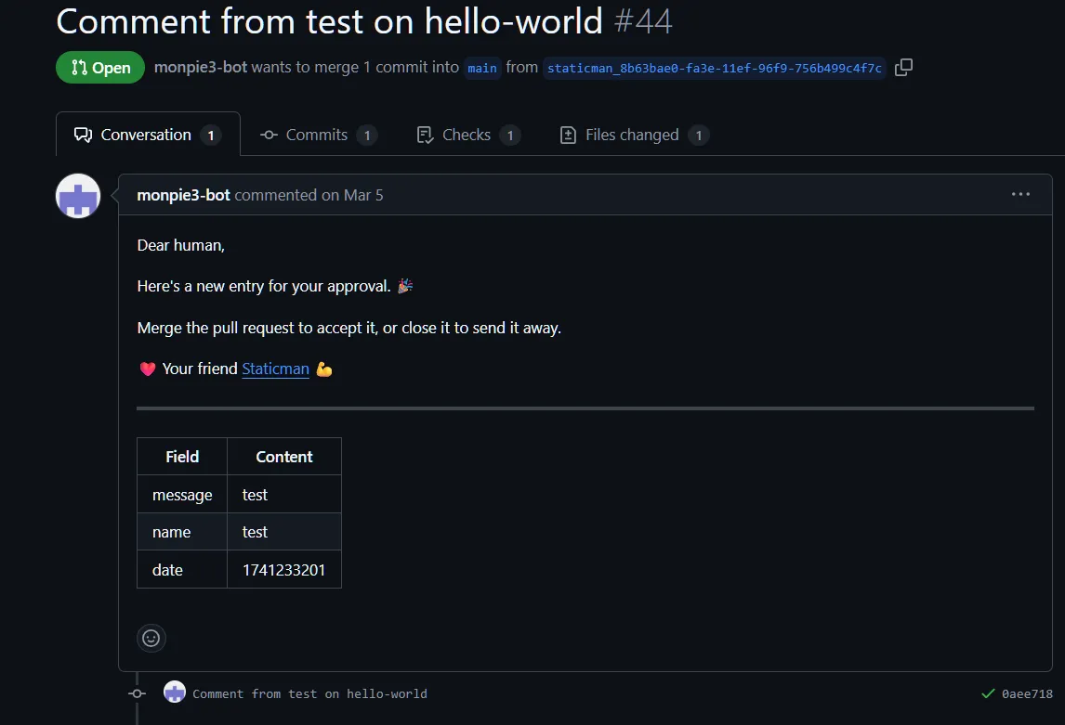This screenshot has height=725, width=1065.
Task: Click the staticman_8b63bae0 source branch label
Action: [713, 68]
